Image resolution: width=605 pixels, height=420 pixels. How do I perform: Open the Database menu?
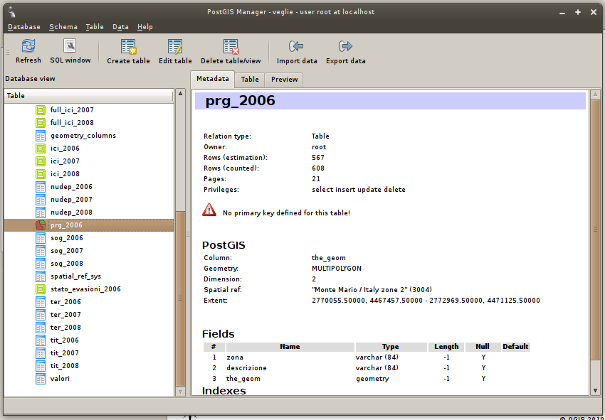point(24,27)
